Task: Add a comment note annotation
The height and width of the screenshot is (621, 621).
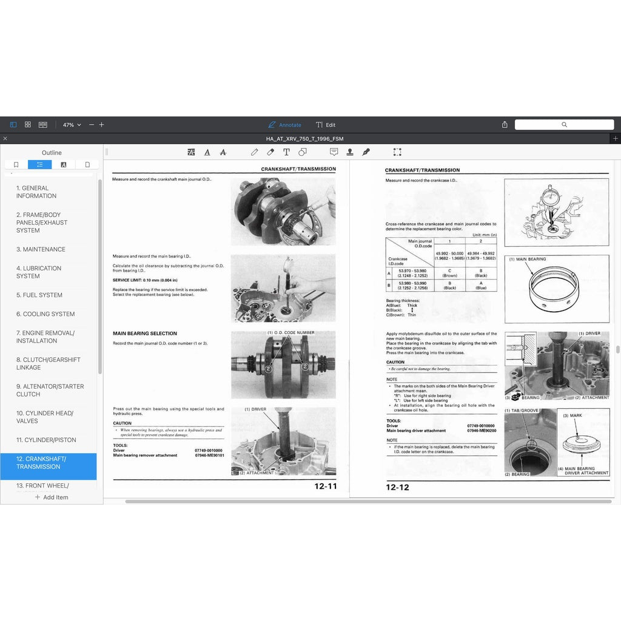Action: pos(334,152)
